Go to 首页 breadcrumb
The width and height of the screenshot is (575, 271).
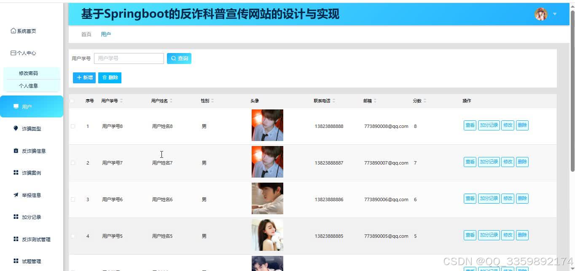86,35
